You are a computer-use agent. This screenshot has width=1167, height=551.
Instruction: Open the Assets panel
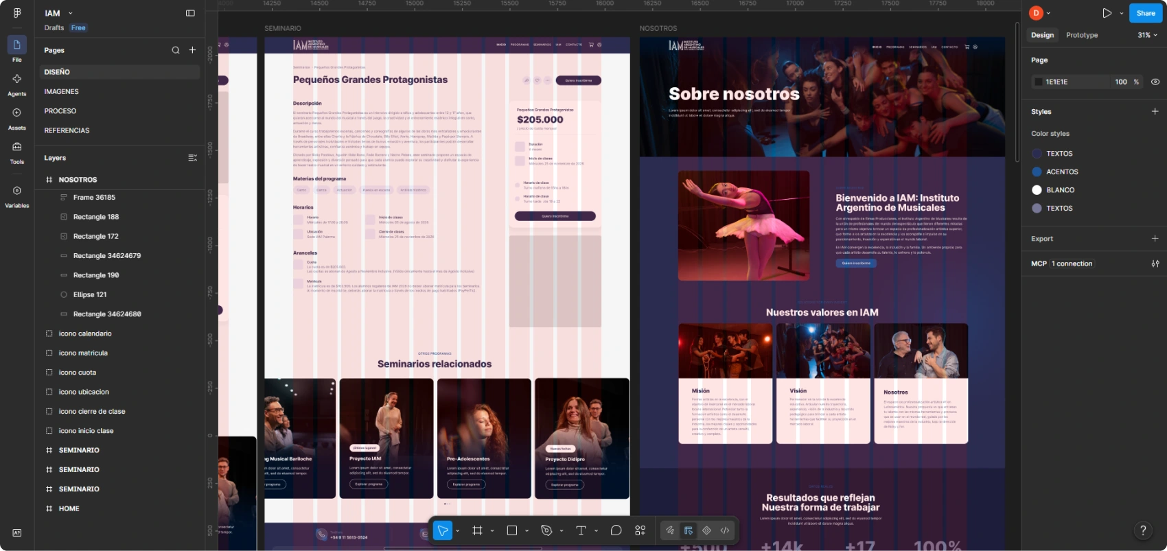coord(17,118)
